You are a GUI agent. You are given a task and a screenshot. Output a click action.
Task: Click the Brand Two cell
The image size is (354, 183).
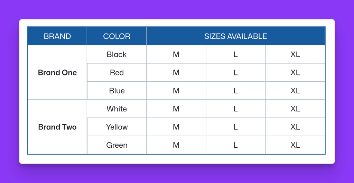pyautogui.click(x=57, y=127)
